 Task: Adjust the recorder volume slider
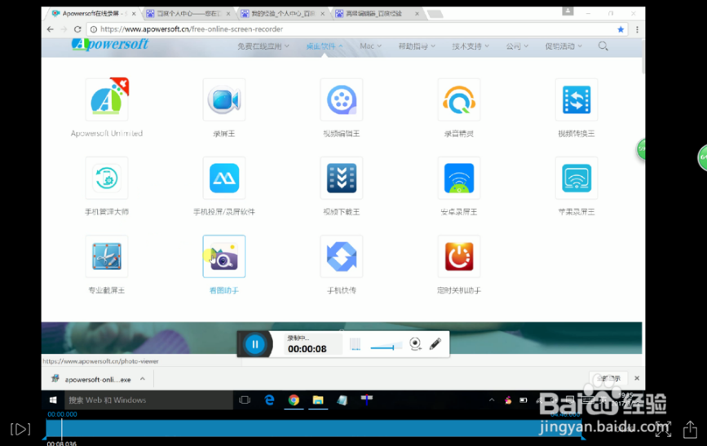coord(386,347)
